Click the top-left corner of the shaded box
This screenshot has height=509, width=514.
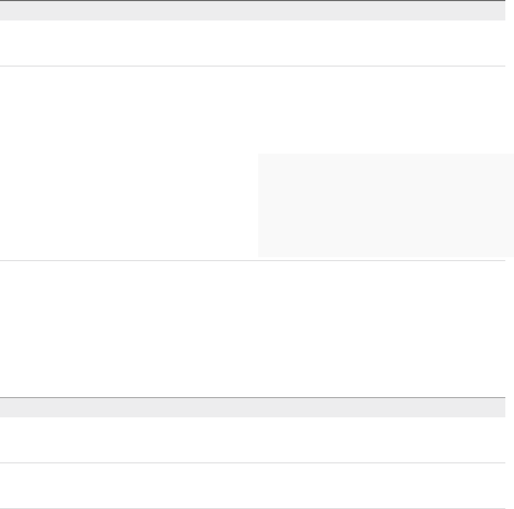point(259,155)
